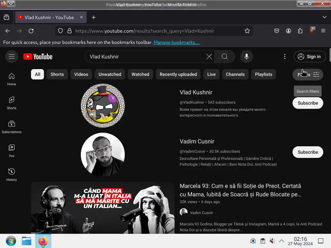Select the All filter chip
Screen dimensions: 331x248
[x=37, y=74]
